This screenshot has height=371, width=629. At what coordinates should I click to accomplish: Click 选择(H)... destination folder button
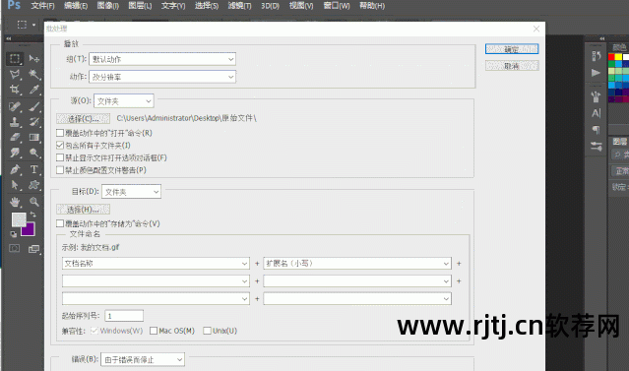[83, 209]
